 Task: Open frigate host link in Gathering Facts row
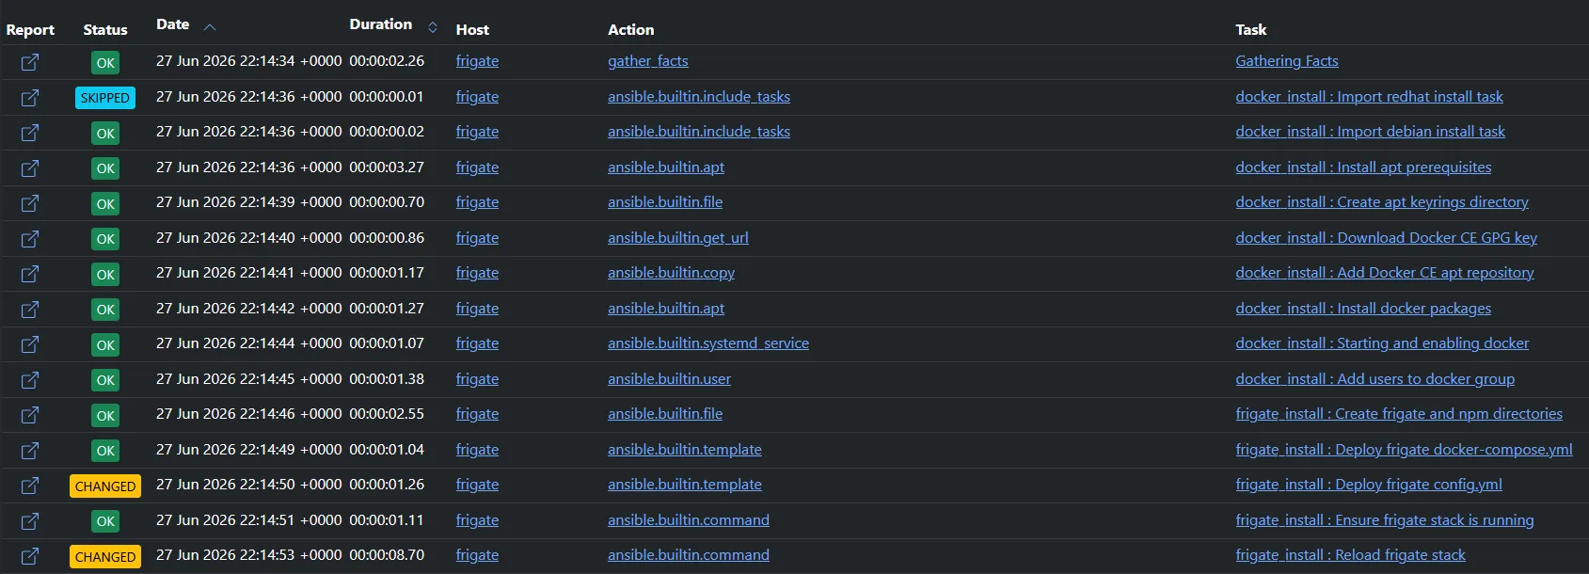point(477,61)
